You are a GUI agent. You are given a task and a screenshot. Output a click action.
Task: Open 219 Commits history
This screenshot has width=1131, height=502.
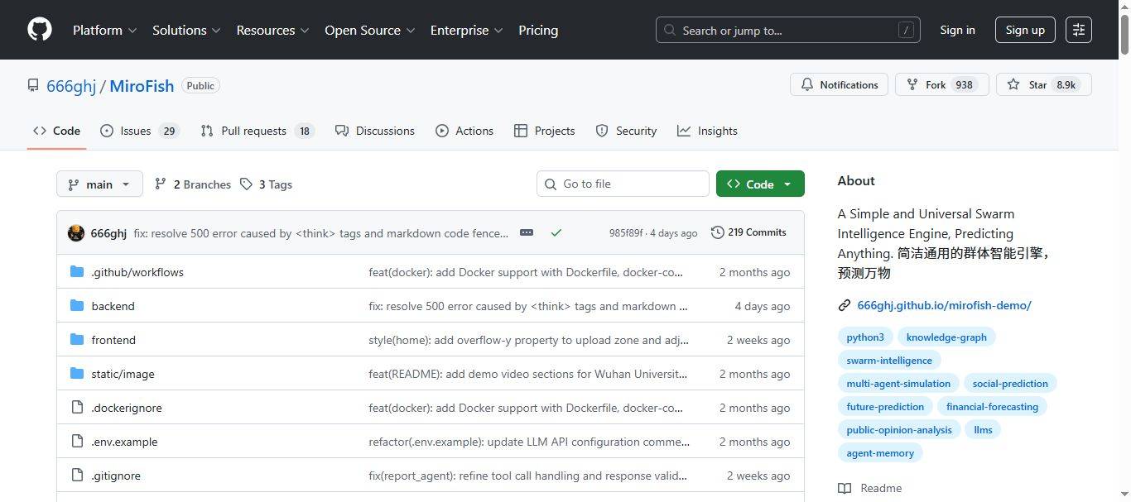pyautogui.click(x=748, y=232)
